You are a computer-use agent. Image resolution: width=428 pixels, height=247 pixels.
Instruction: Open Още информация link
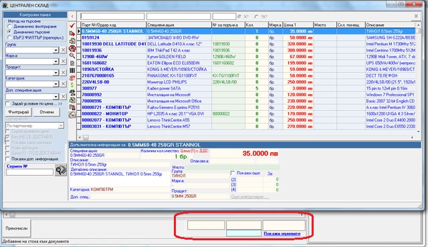click(249, 196)
